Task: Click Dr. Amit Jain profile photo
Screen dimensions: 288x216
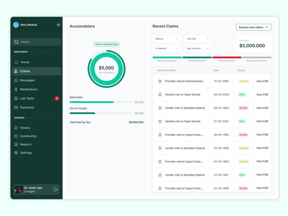Action: pyautogui.click(x=18, y=190)
